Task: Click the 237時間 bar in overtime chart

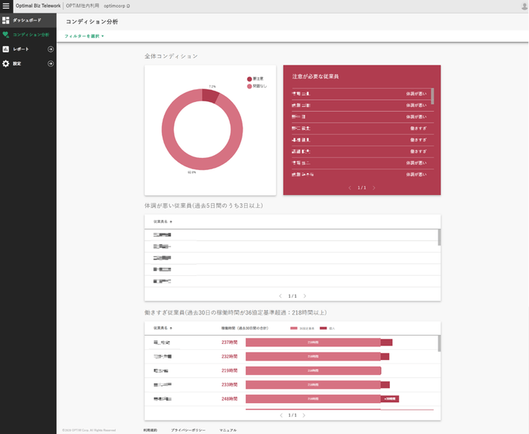Action: [x=313, y=343]
